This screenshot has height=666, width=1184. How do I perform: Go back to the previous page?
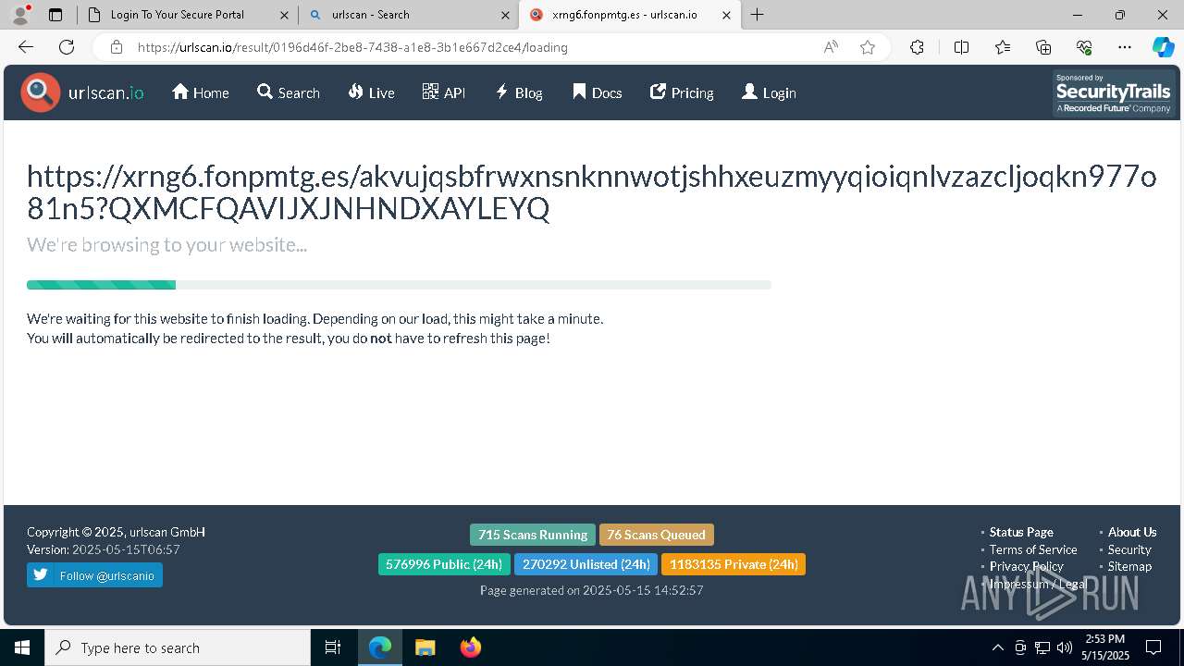26,47
